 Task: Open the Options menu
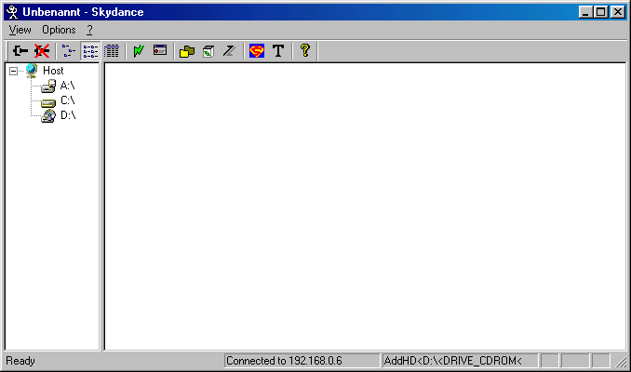pos(59,30)
